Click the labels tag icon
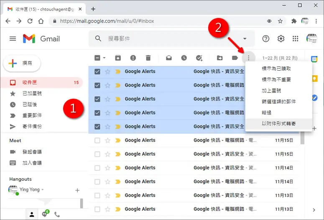 coord(235,58)
